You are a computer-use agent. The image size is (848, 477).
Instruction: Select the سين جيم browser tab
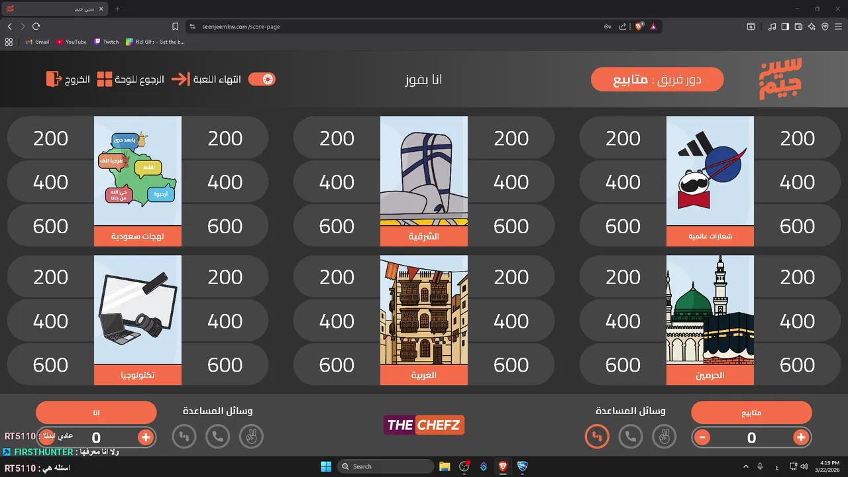point(54,9)
